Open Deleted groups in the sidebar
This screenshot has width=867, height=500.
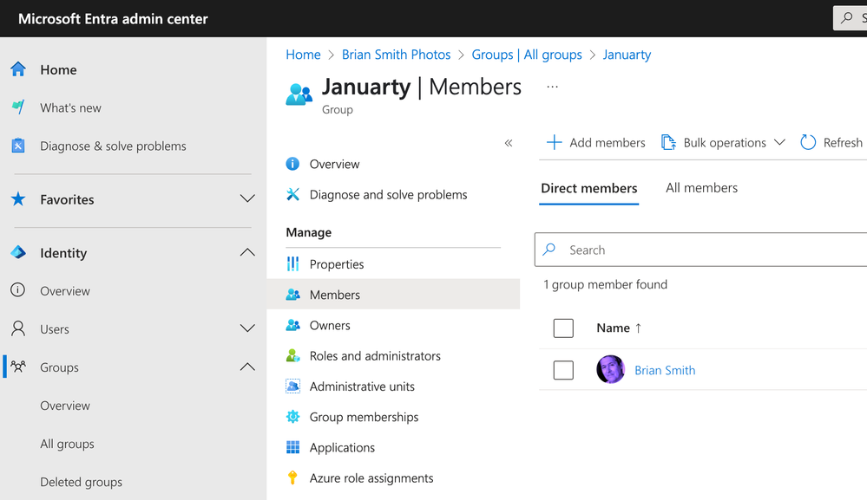pyautogui.click(x=82, y=482)
